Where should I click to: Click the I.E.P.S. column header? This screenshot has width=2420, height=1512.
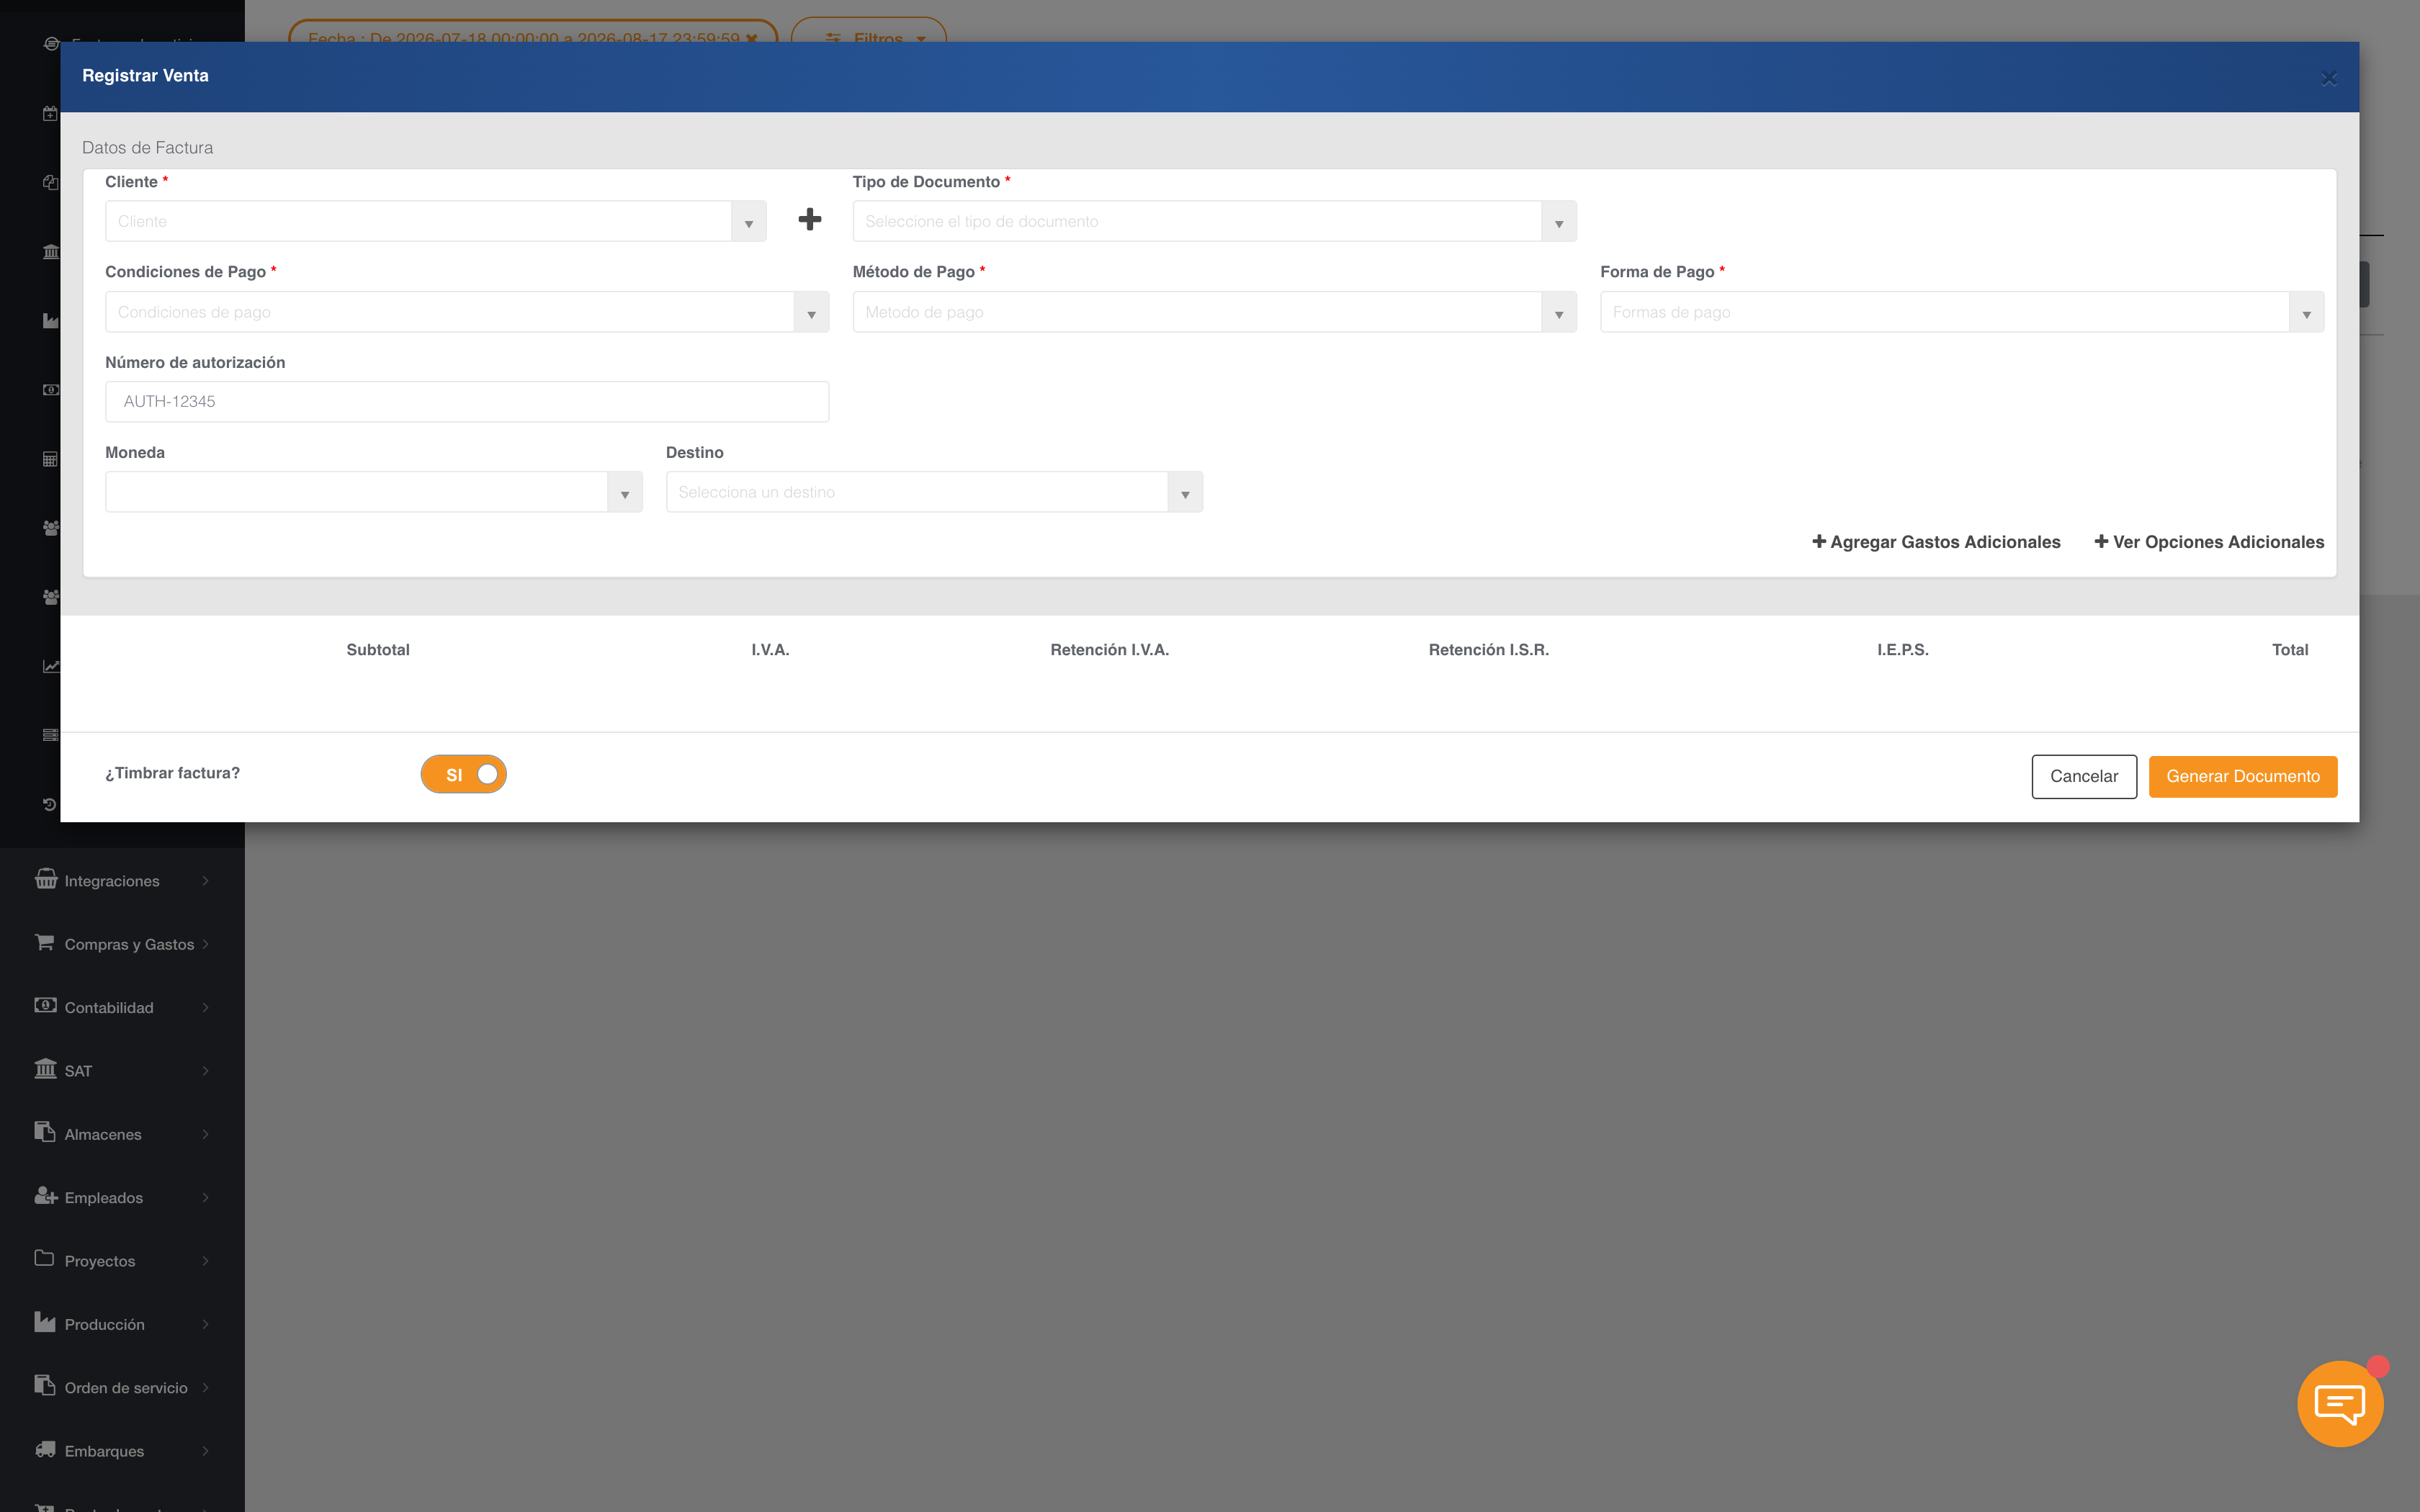pyautogui.click(x=1902, y=650)
